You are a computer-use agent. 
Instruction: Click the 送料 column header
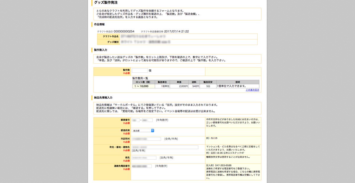(194, 82)
